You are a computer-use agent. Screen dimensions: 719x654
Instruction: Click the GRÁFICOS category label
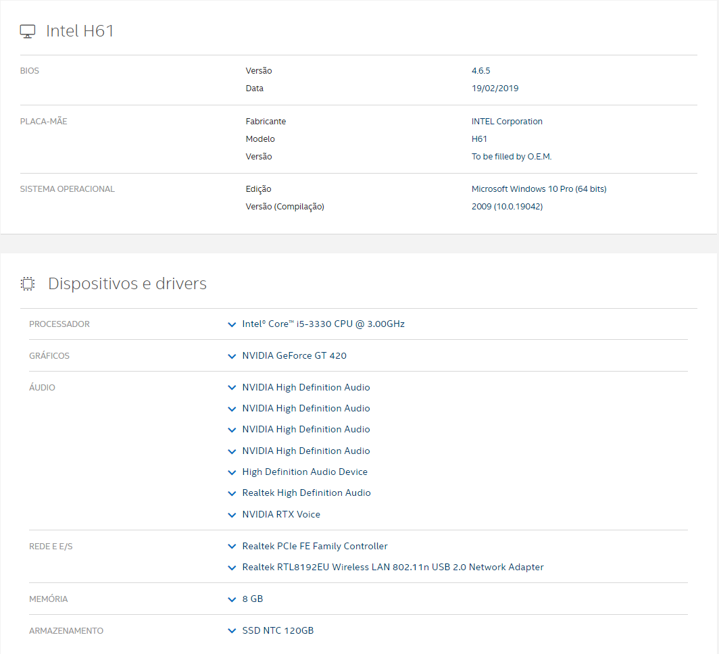pyautogui.click(x=49, y=355)
